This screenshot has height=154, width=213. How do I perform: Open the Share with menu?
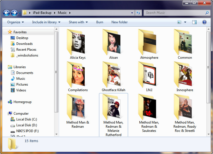pos(78,22)
